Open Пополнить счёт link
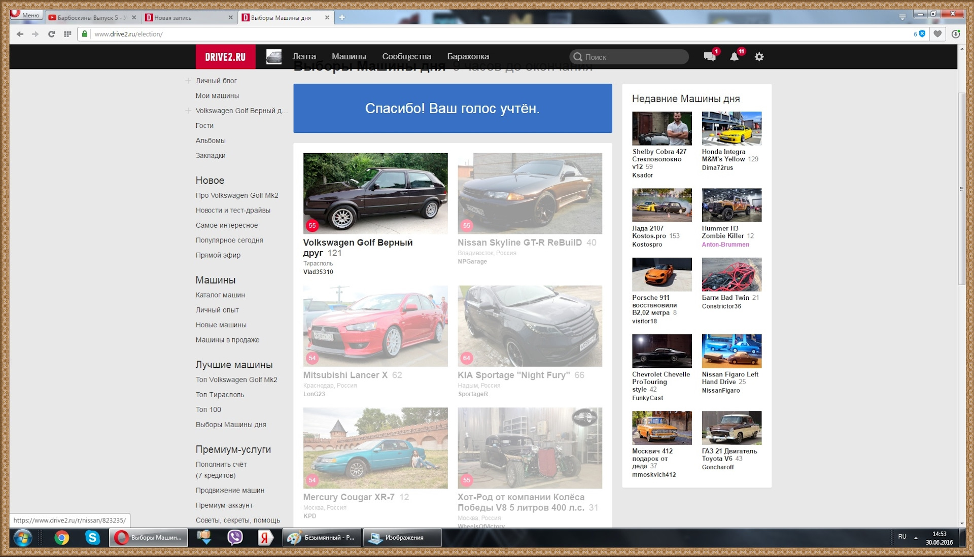 point(221,465)
